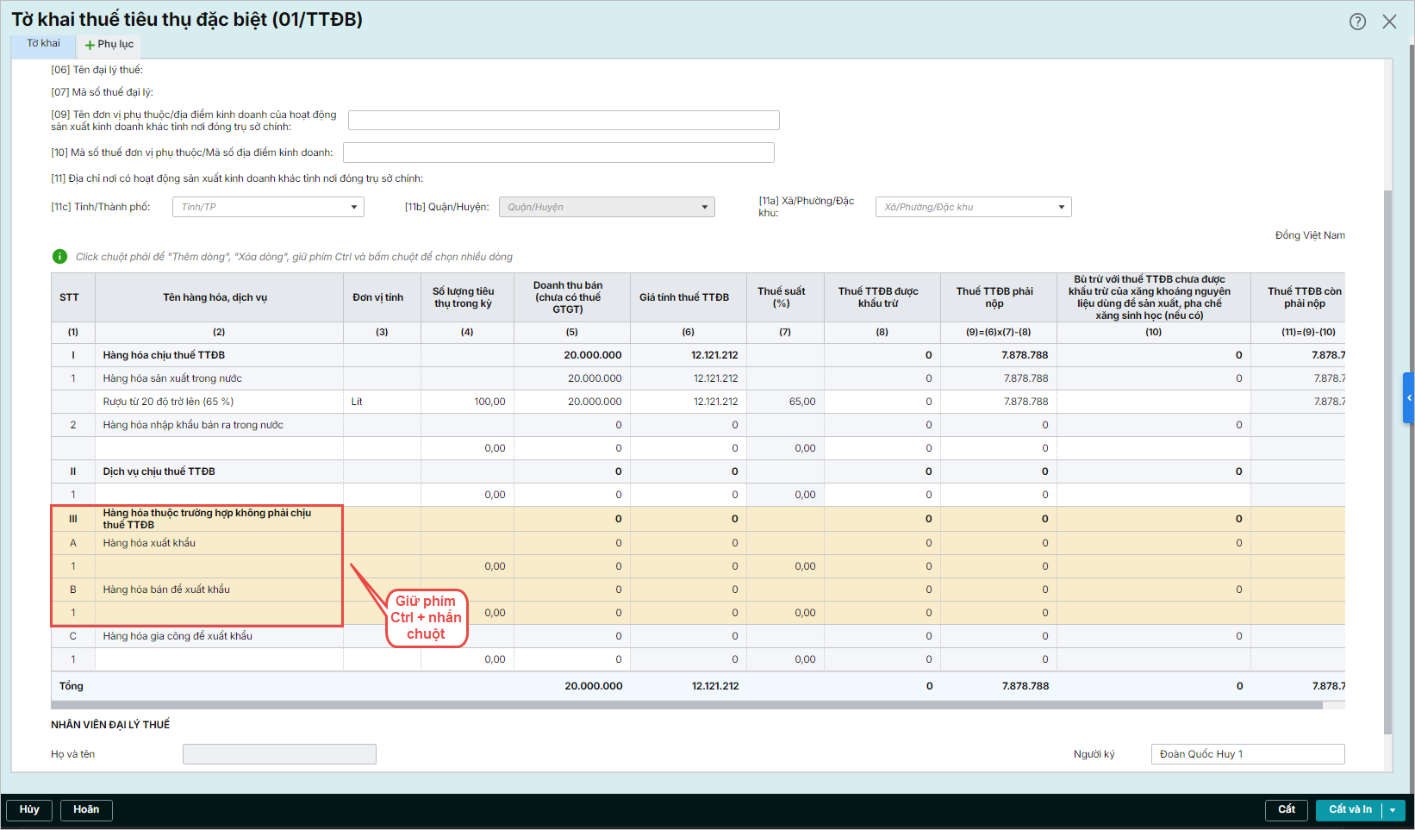Click the Cất save button
The width and height of the screenshot is (1415, 830).
coord(1286,810)
